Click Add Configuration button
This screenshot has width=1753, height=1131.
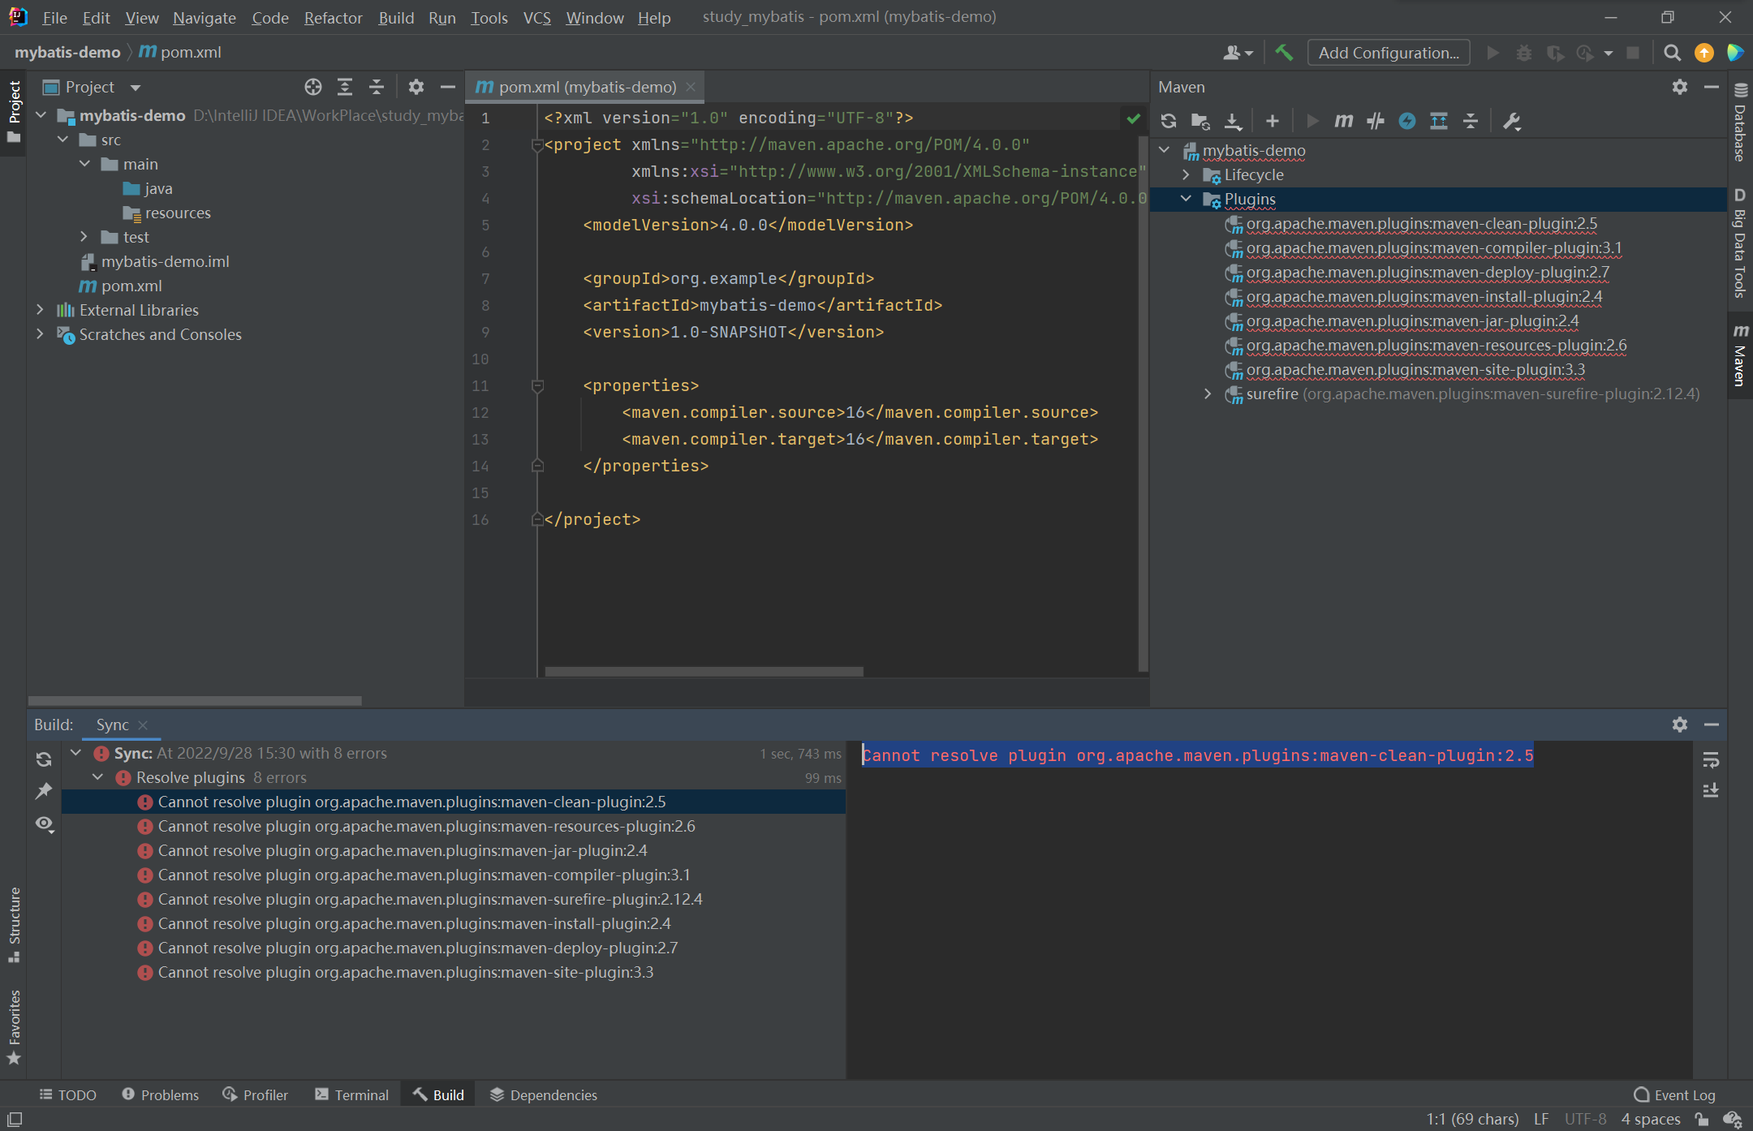[x=1389, y=53]
